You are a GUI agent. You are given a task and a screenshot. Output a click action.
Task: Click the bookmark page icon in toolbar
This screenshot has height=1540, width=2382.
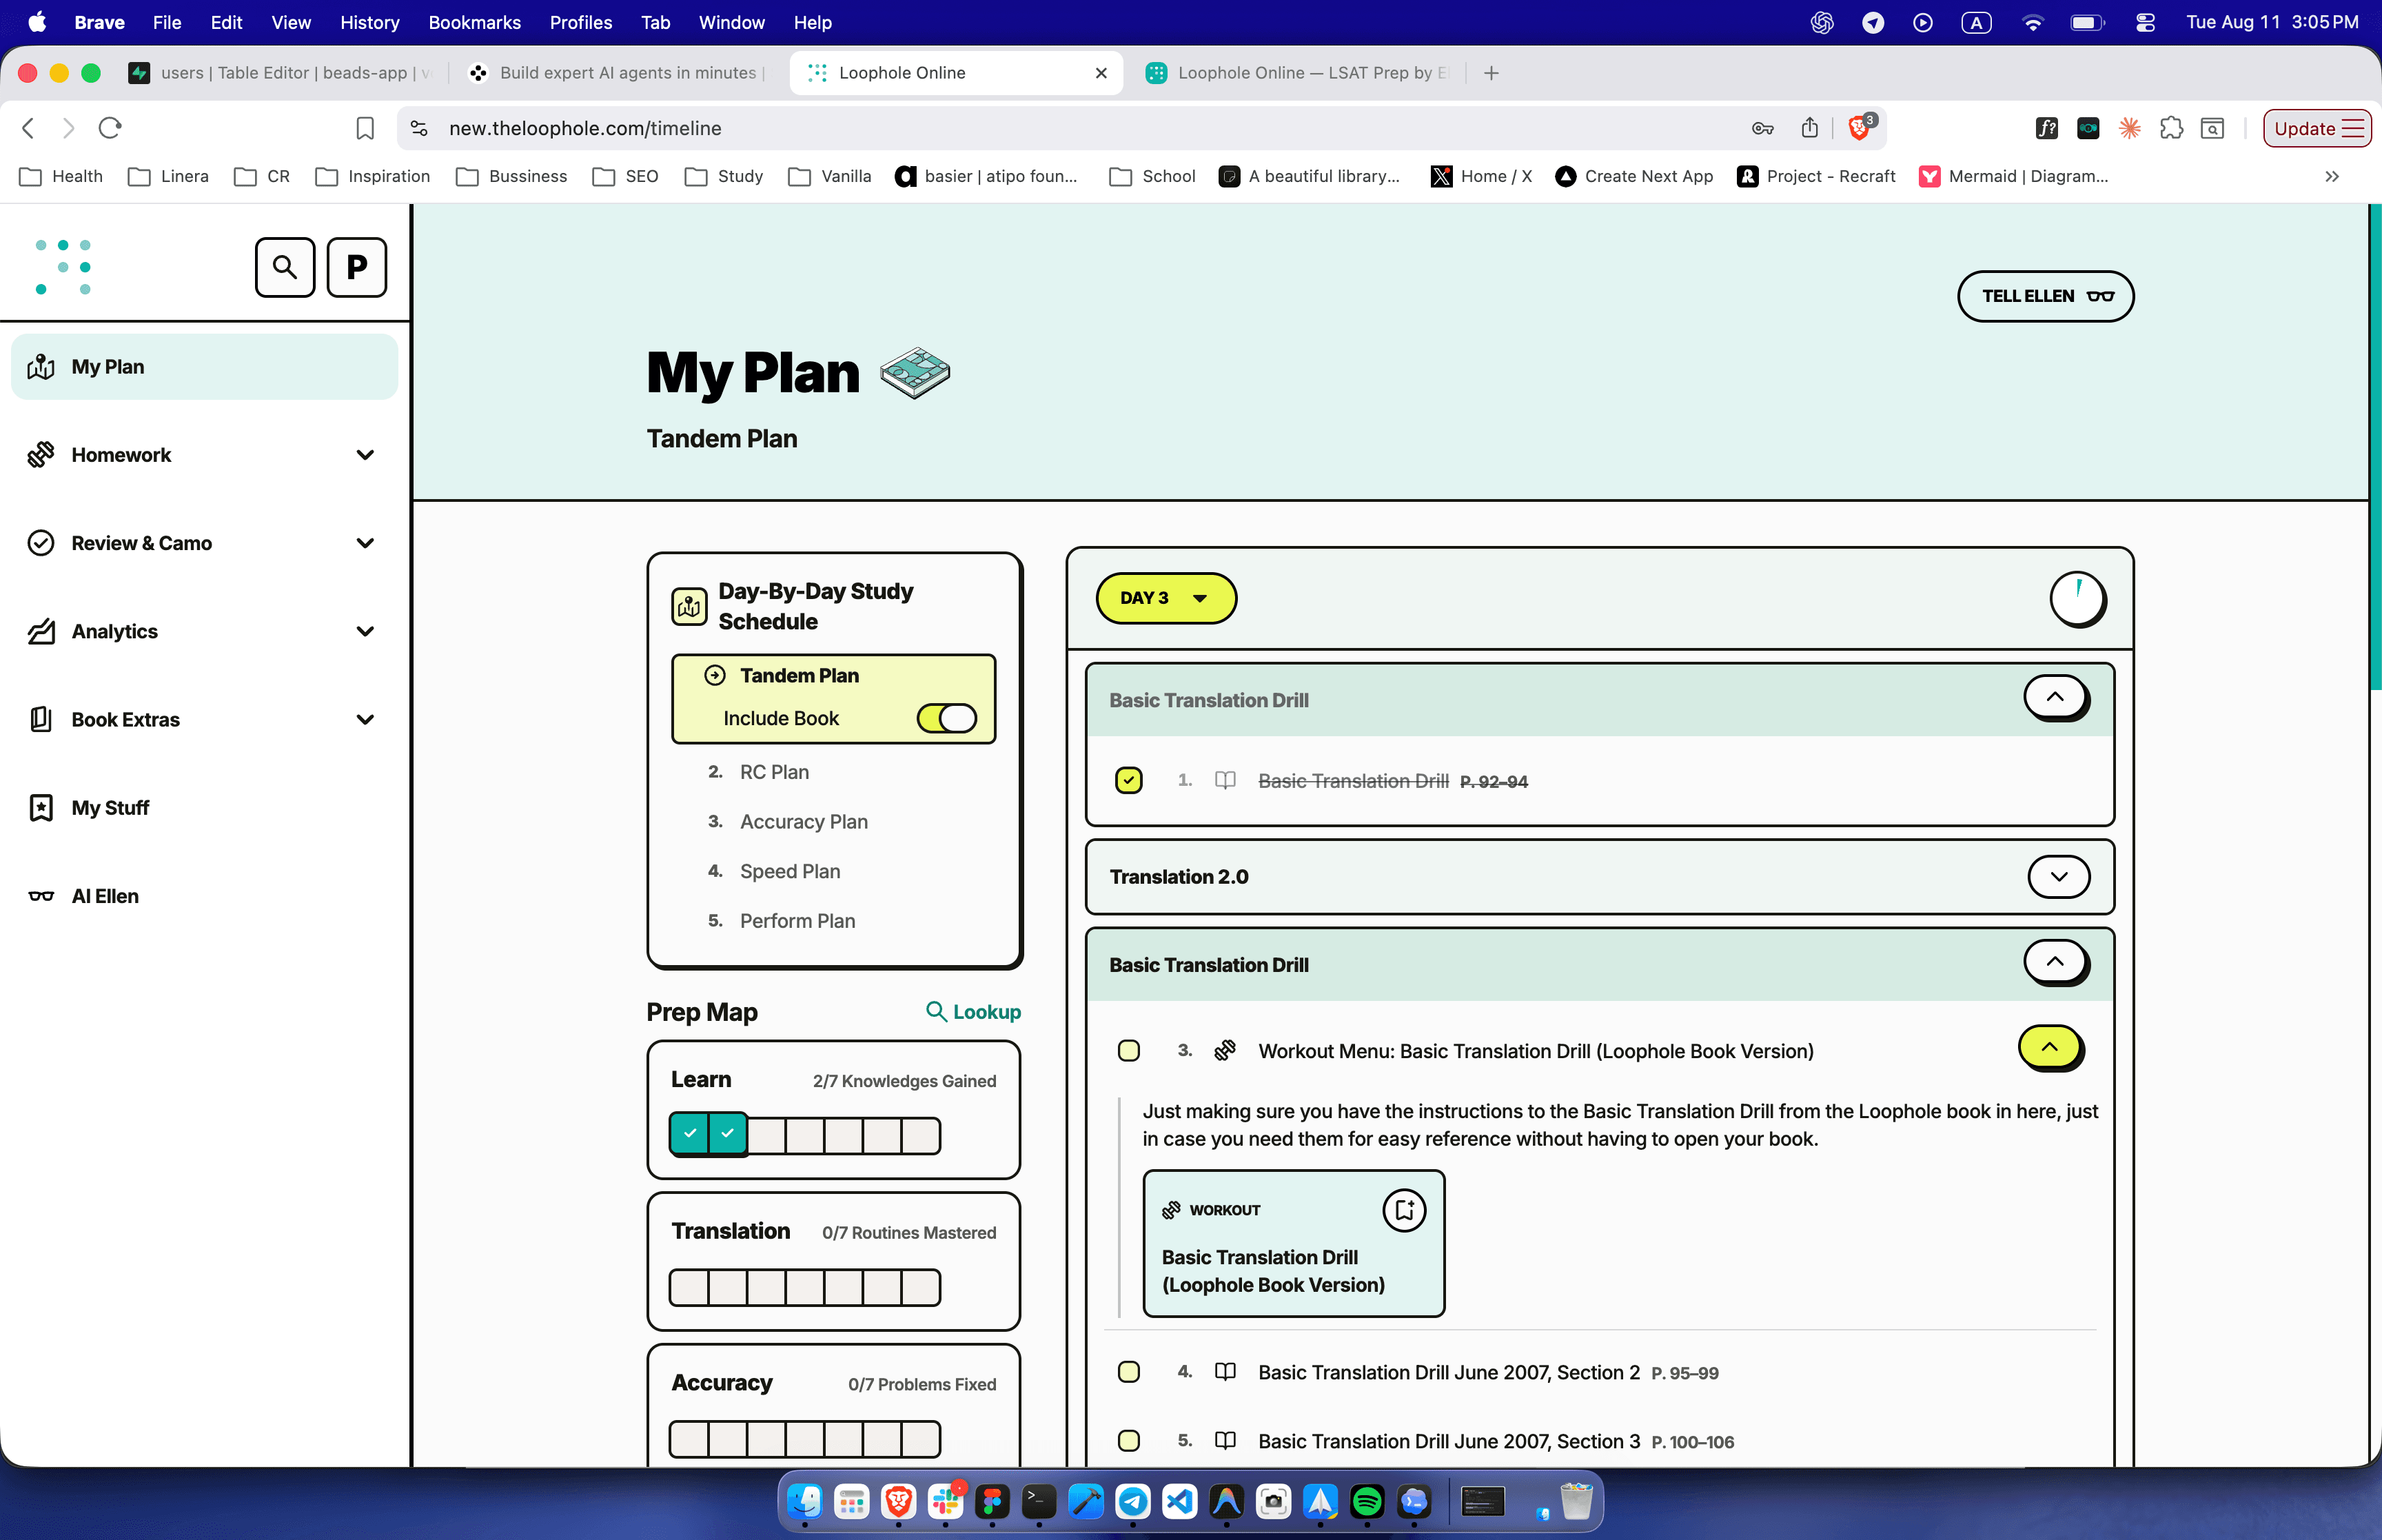(x=365, y=128)
